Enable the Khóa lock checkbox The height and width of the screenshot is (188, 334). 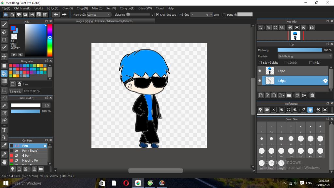pos(311,63)
